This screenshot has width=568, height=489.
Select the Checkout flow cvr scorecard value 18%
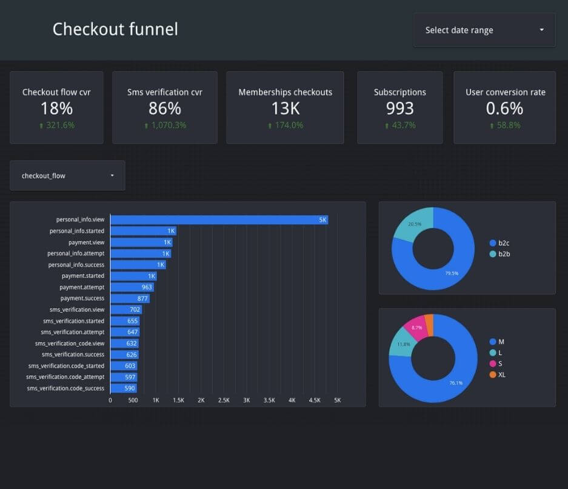click(56, 108)
